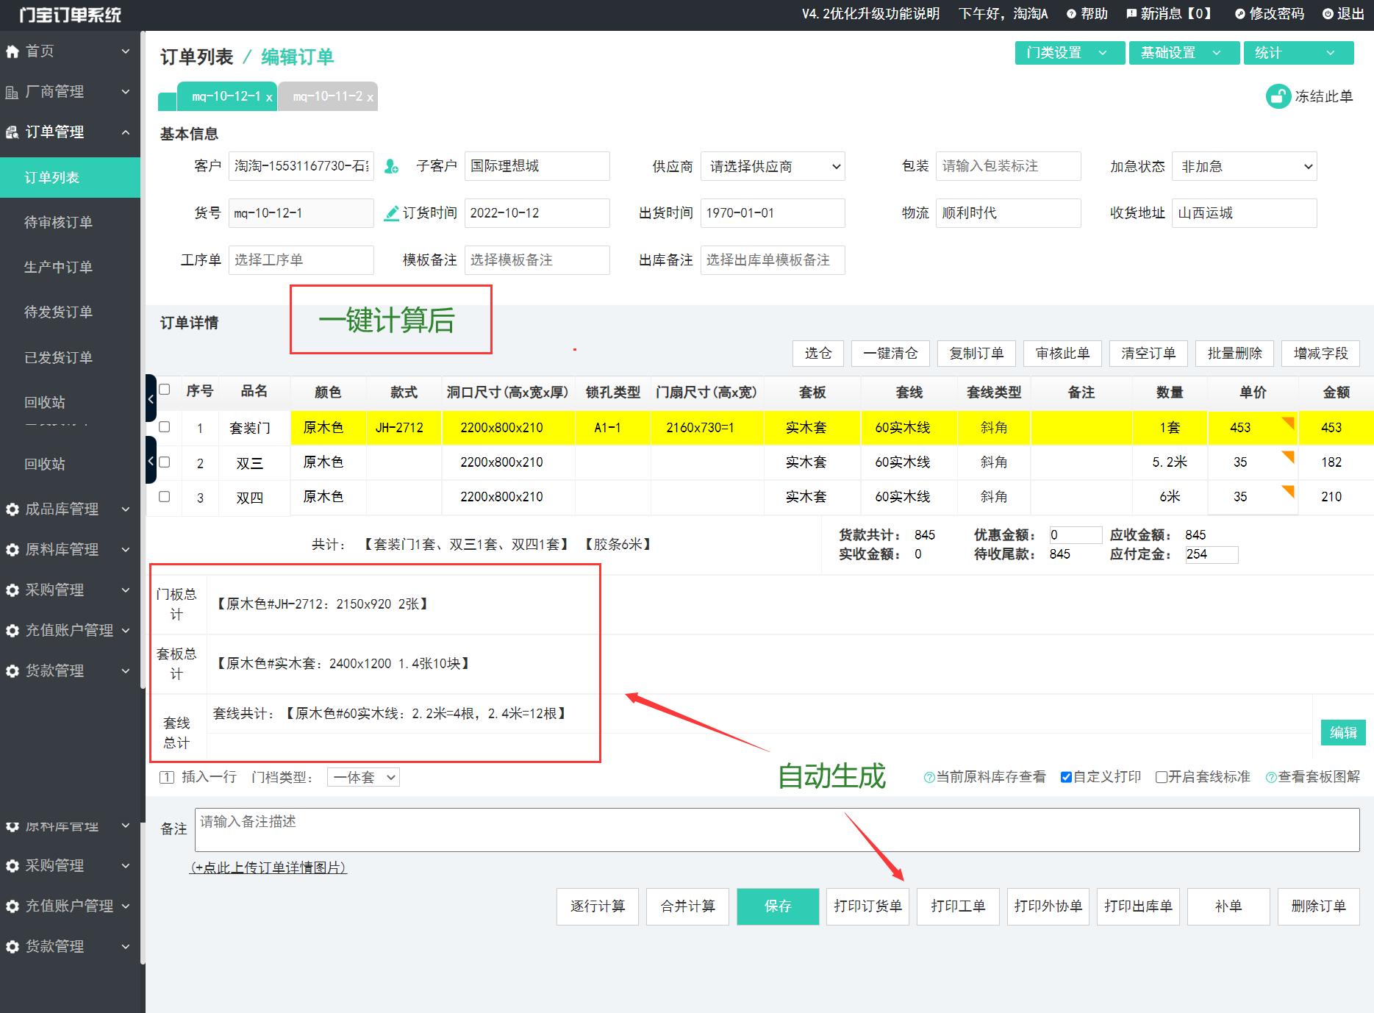1374x1013 pixels.
Task: Click the 打印工单 button
Action: pos(958,906)
